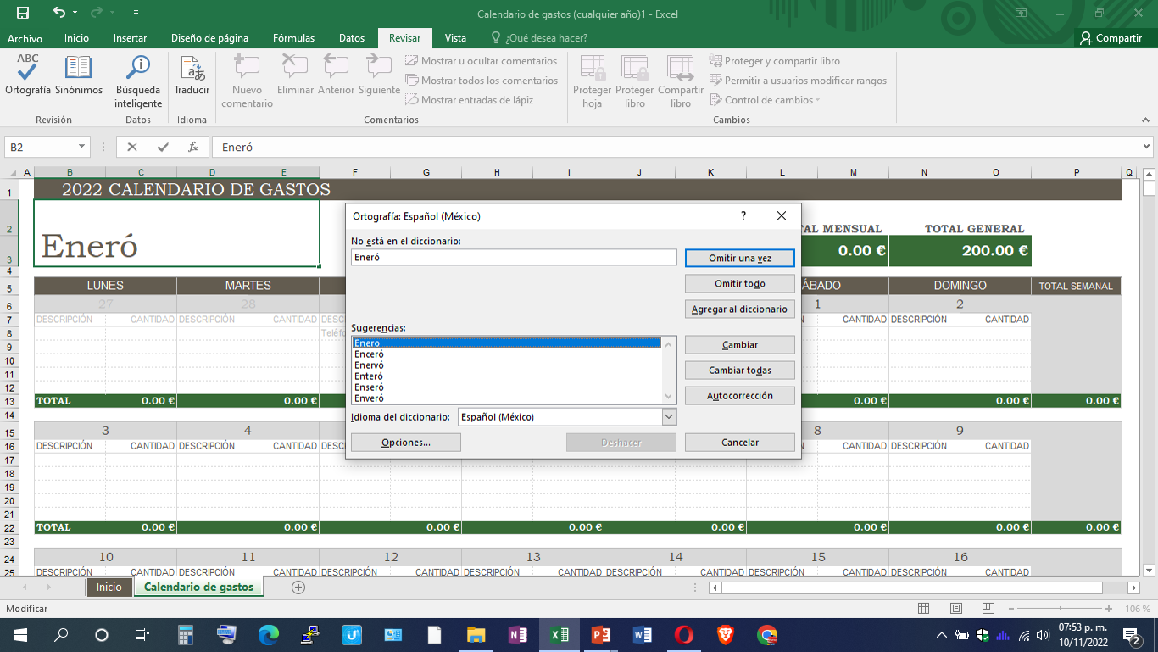Screen dimensions: 1158x652
Task: Click the cancel X in the formula bar
Action: [131, 147]
